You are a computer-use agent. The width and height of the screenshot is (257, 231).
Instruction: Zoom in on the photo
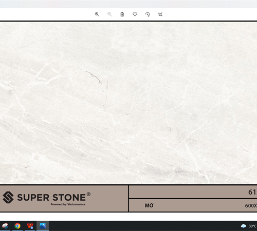97,14
